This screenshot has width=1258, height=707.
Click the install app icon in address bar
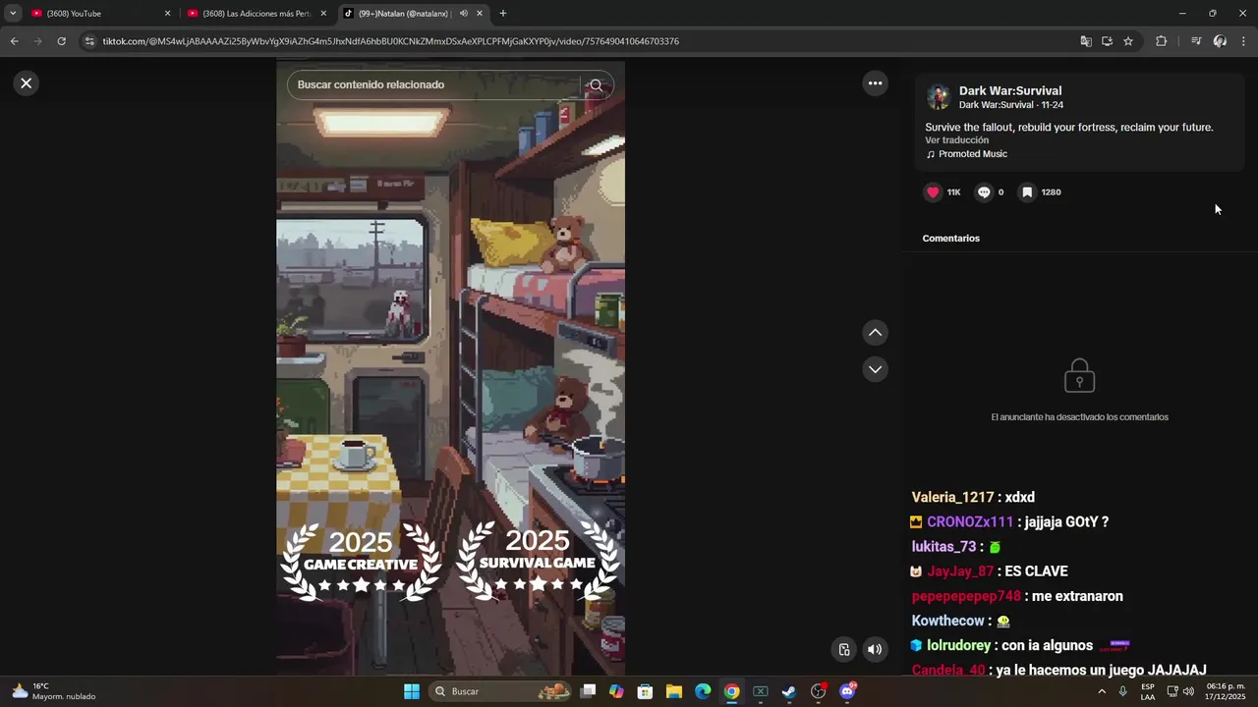point(1107,41)
